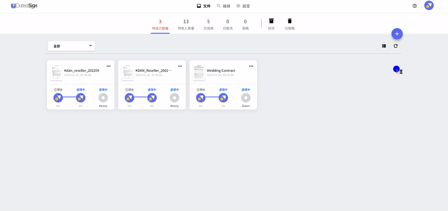Open the 設定 settings page
The height and width of the screenshot is (211, 448).
coord(243,6)
